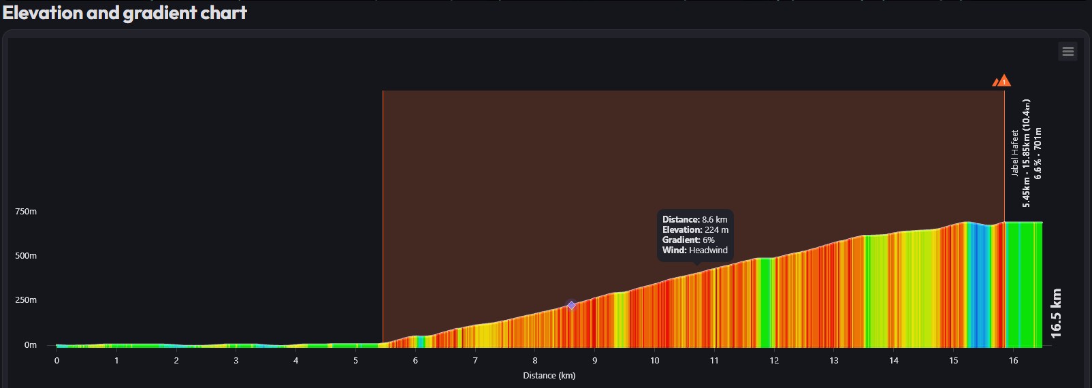Click the '250m' y-axis label
Viewport: 1092px width, 388px height.
pyautogui.click(x=26, y=300)
